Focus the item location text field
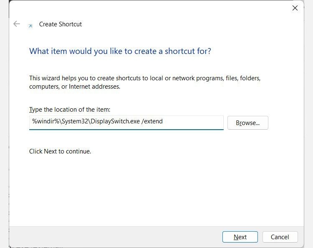This screenshot has width=313, height=248. 126,123
